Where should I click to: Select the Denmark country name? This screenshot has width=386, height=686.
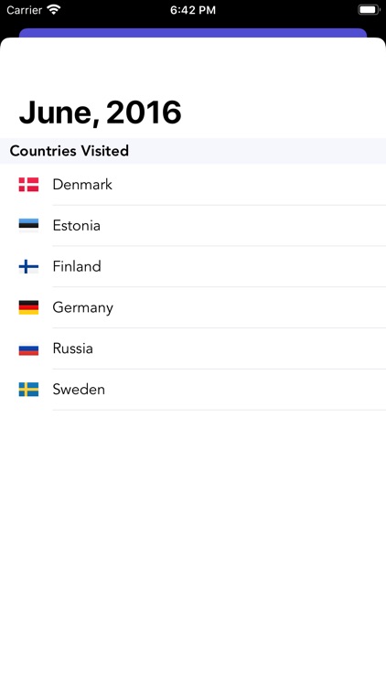coord(82,185)
